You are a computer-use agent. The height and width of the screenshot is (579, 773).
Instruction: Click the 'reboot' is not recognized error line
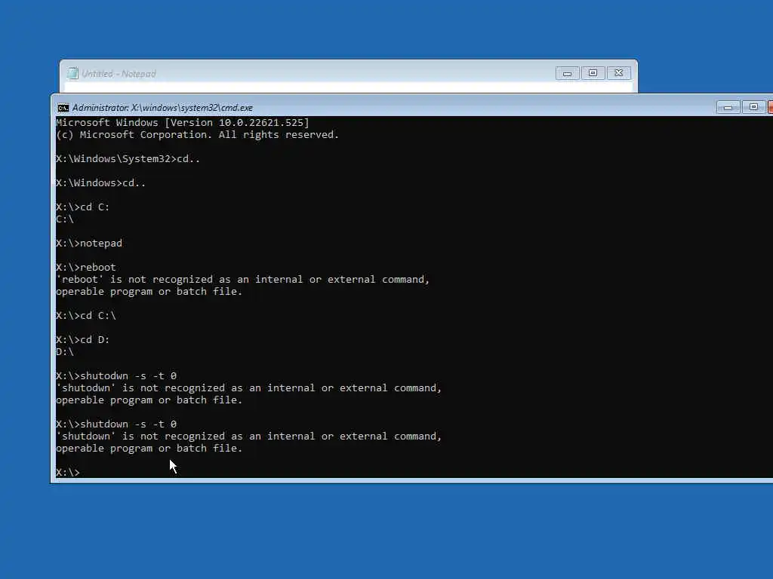242,280
